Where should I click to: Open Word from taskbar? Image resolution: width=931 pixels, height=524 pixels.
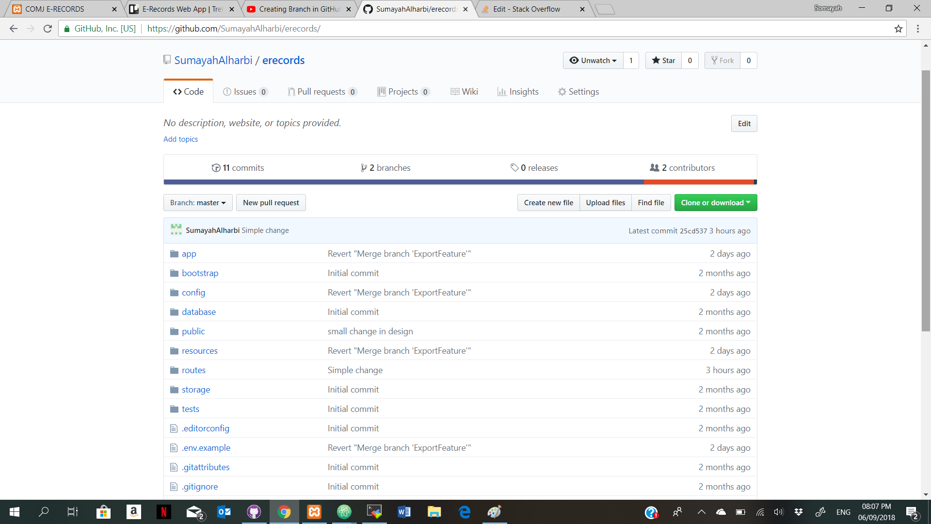point(404,512)
